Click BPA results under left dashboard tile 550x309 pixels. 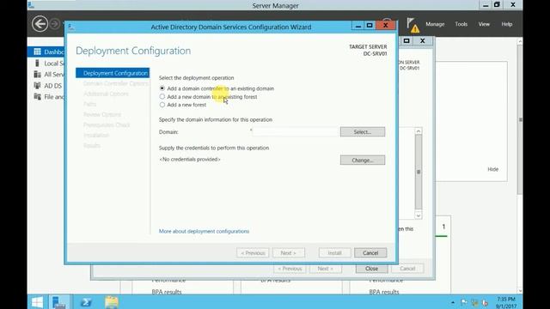(x=167, y=292)
